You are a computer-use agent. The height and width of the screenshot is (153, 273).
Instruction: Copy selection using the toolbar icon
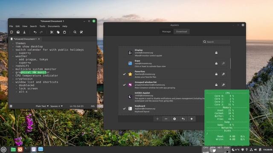pos(58,32)
